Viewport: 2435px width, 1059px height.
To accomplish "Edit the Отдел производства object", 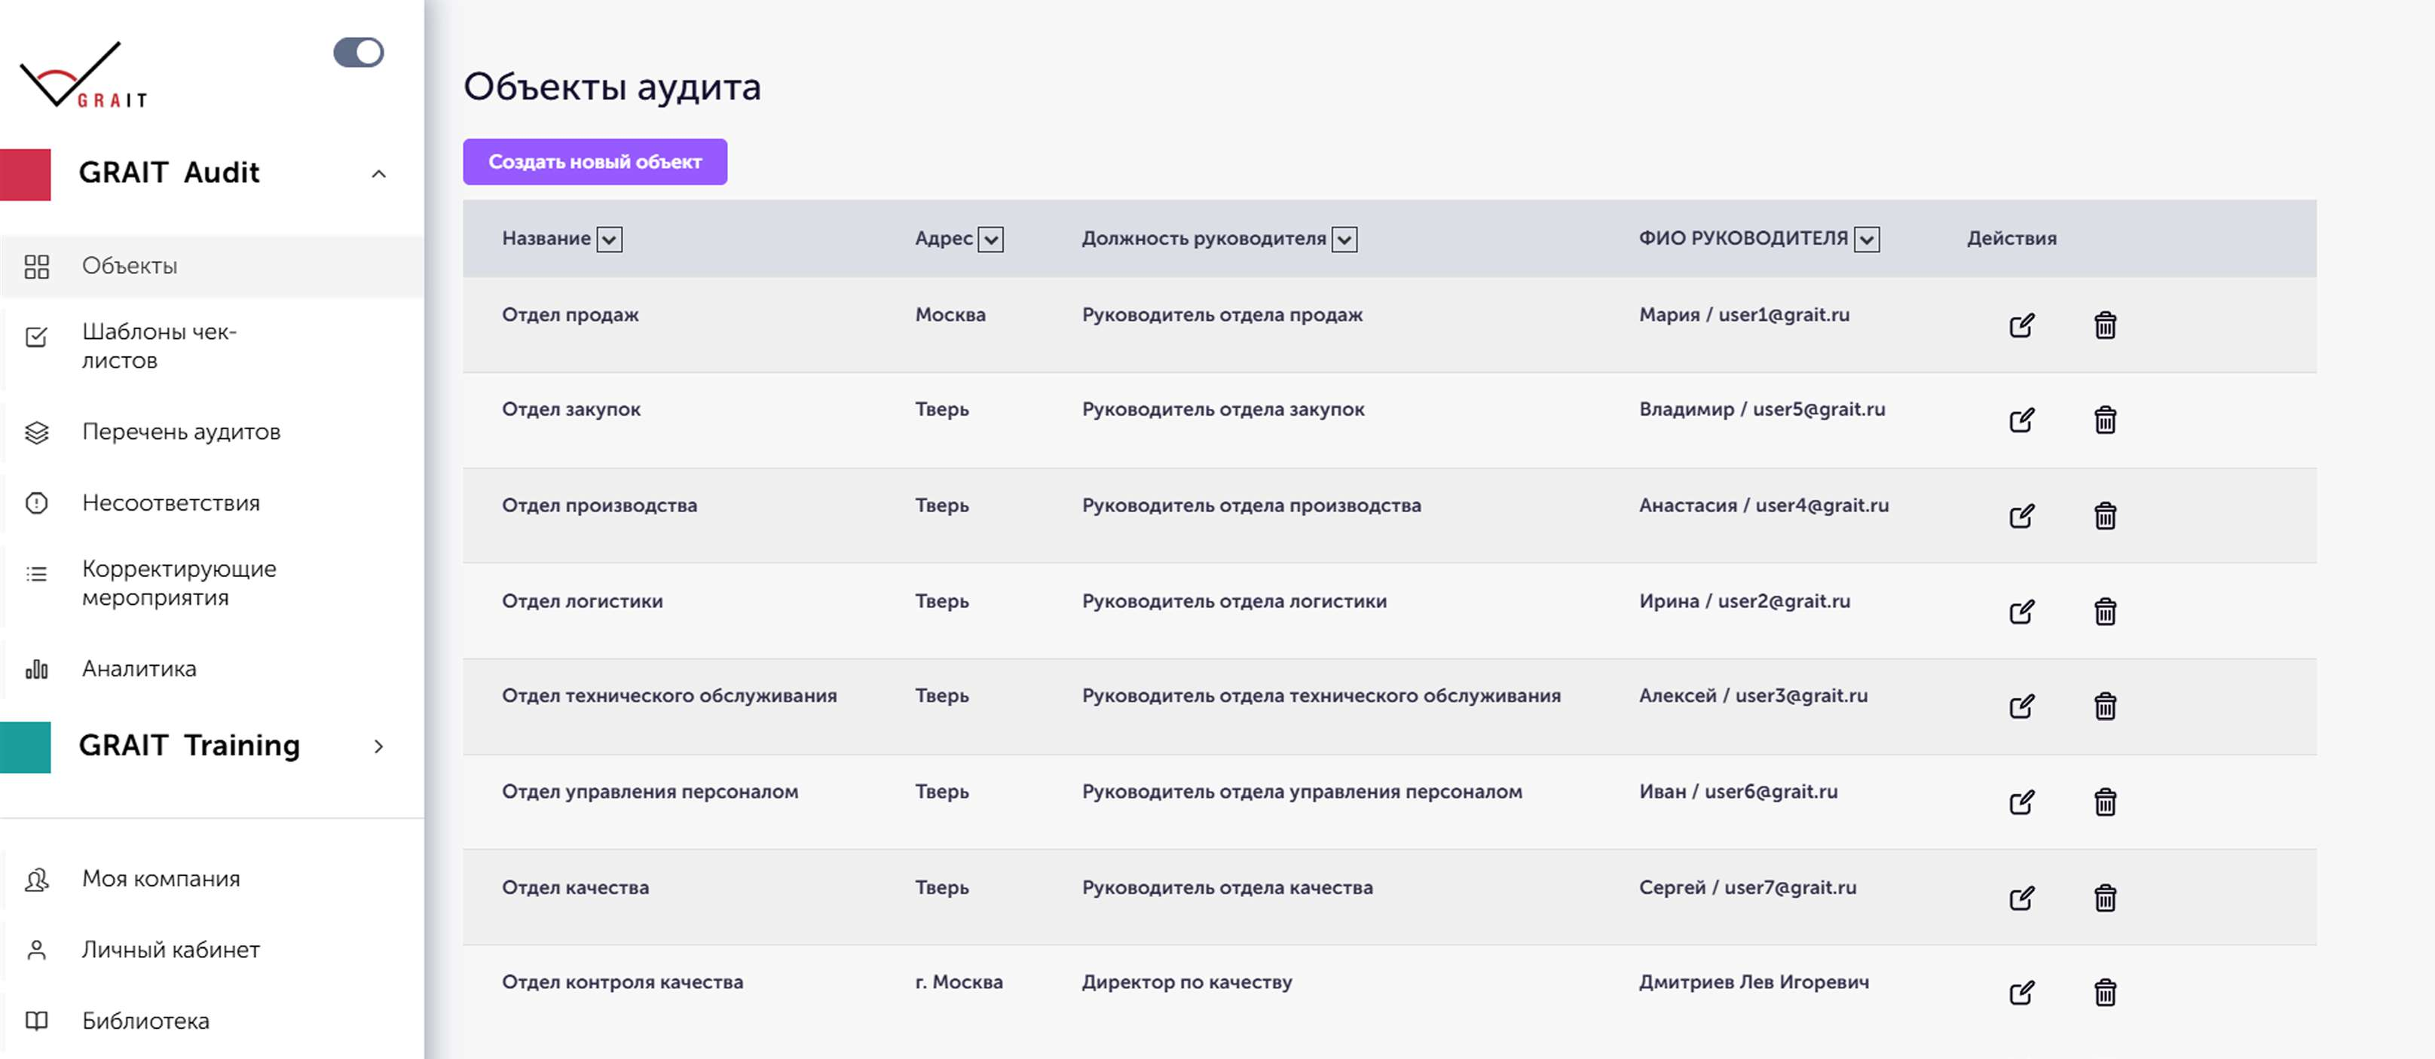I will 2021,517.
